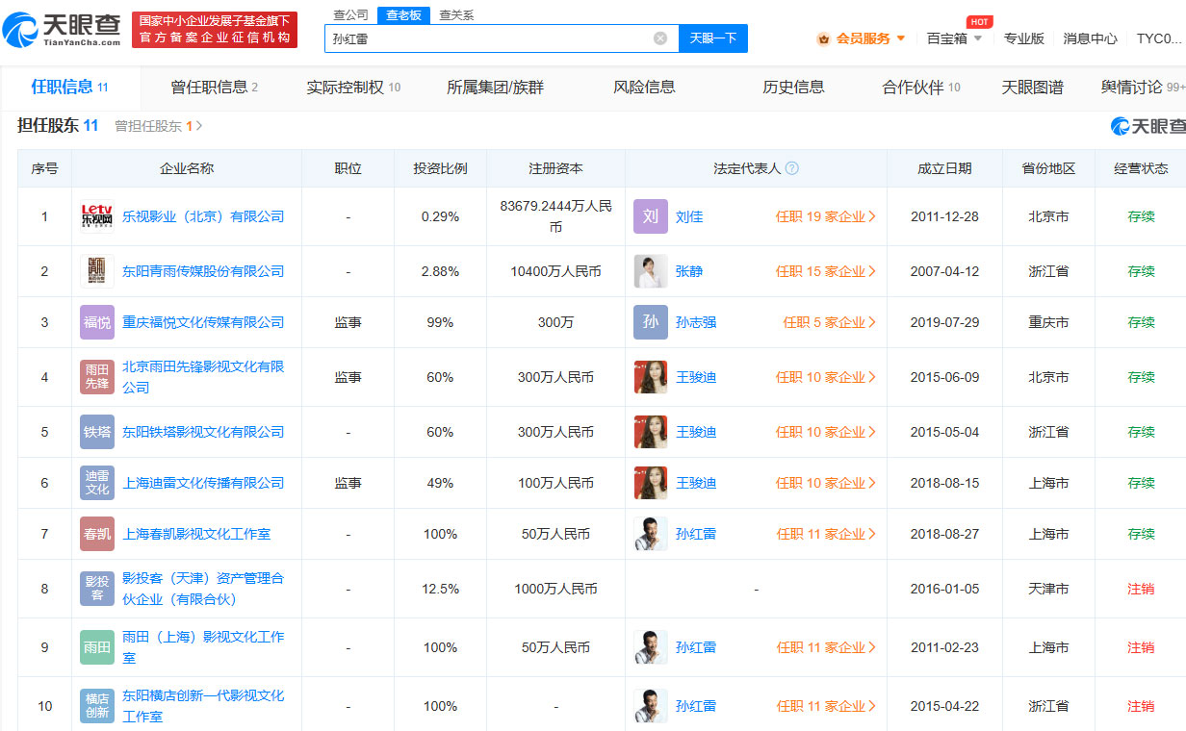Open 乐视影业（北京）有限公司 company link

pos(203,216)
